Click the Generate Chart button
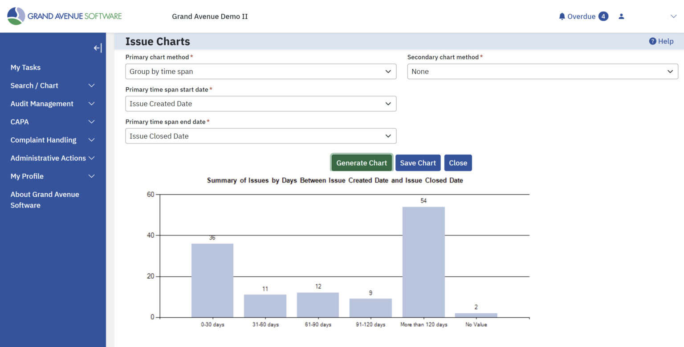 [x=361, y=163]
